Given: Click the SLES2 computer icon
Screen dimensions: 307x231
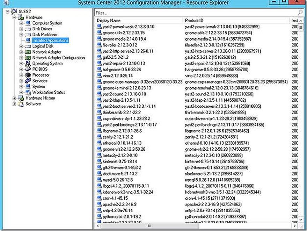Looking at the screenshot, I should [14, 12].
